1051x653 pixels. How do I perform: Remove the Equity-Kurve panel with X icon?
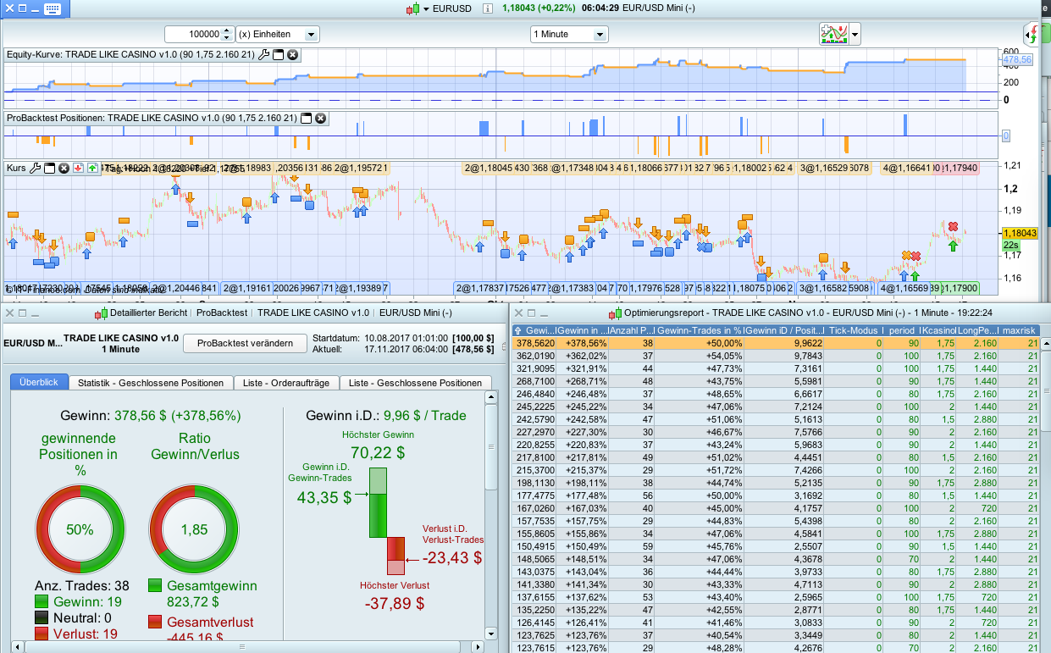coord(292,55)
